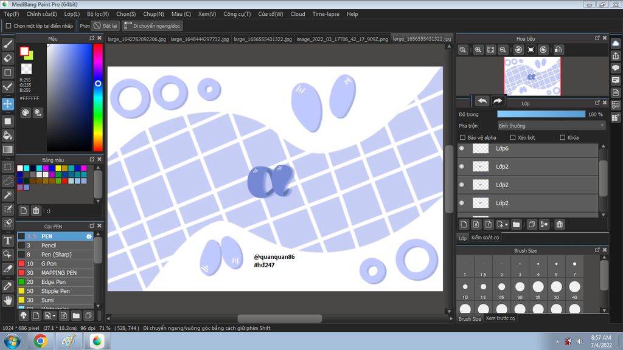Open the Time-lapse menu

pos(326,14)
